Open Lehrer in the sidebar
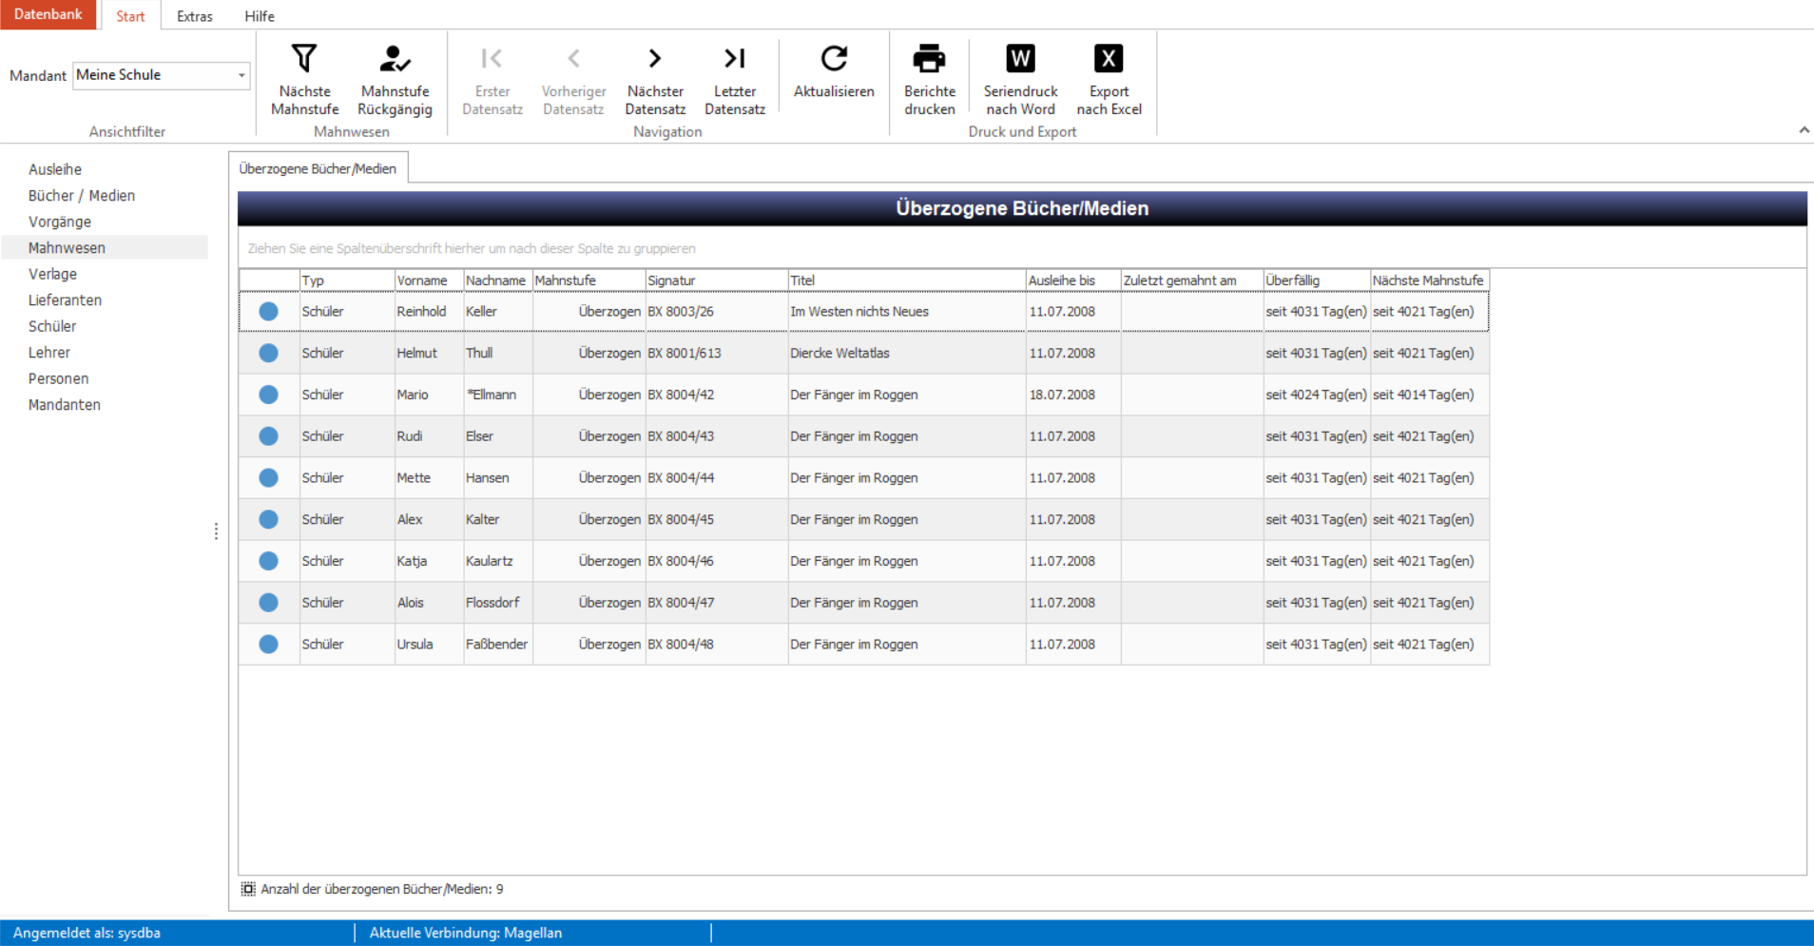Screen dimensions: 1814x946 49,352
